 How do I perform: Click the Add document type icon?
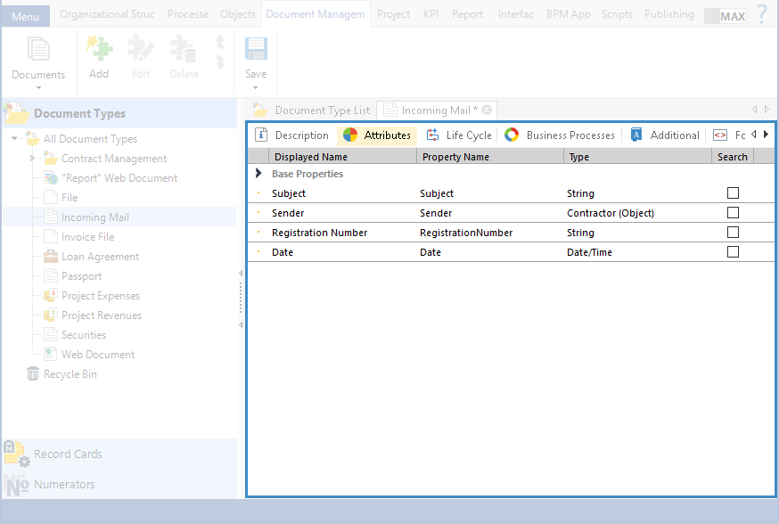click(x=98, y=51)
